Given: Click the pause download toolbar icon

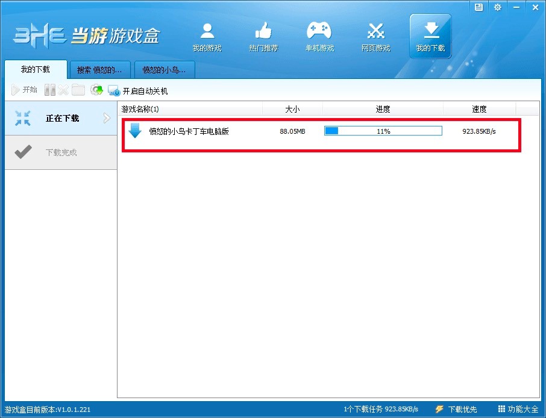Looking at the screenshot, I should (50, 90).
